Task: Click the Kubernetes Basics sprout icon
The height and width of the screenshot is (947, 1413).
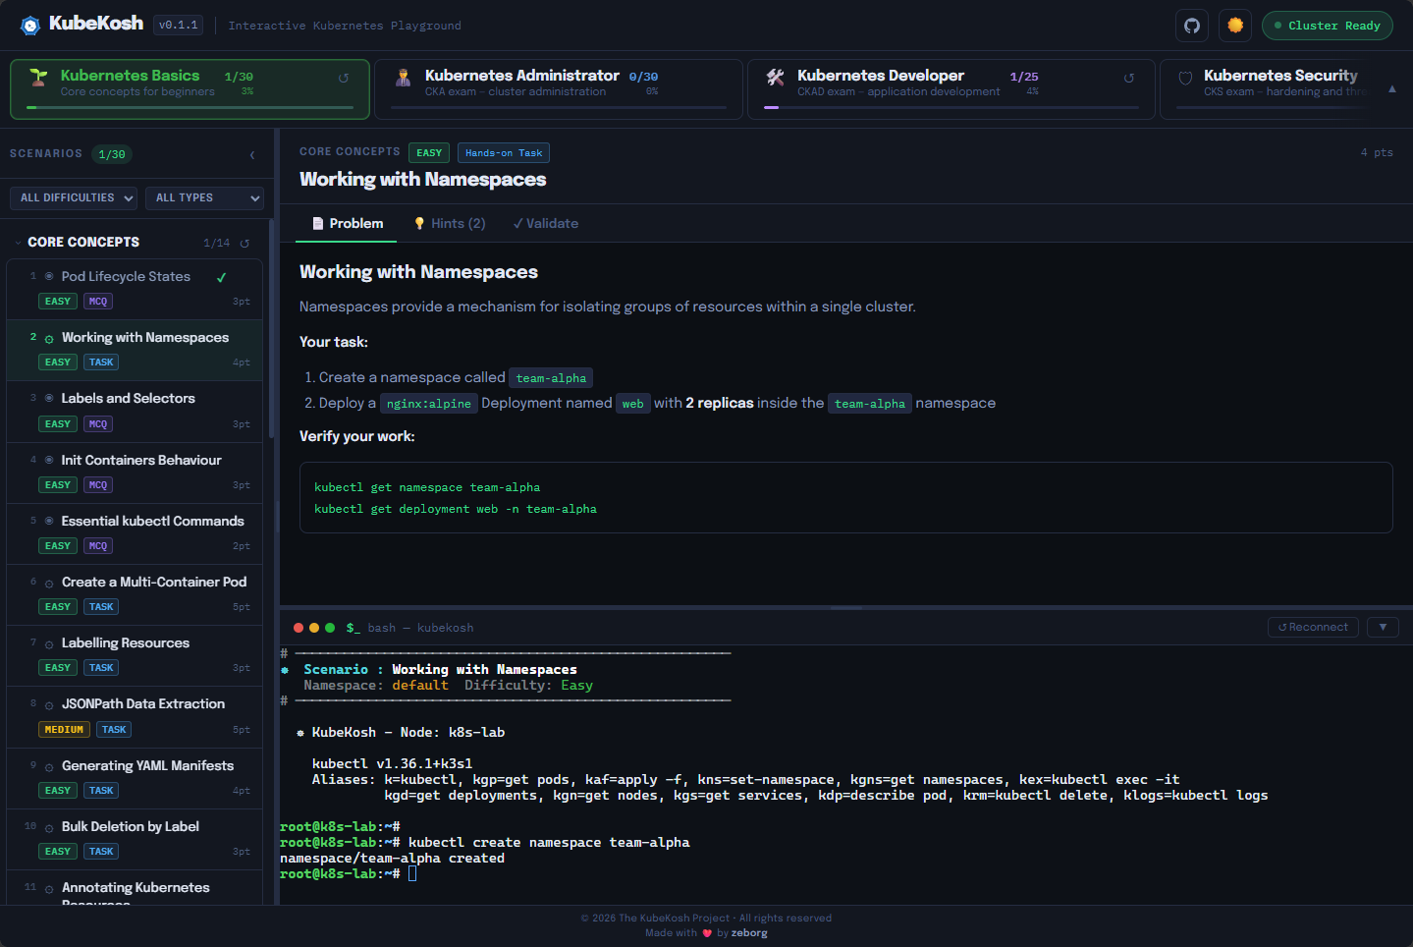Action: pos(38,78)
